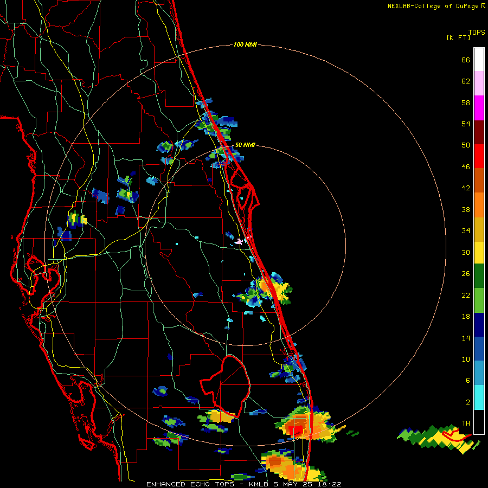This screenshot has width=488, height=488.
Task: Click the 26 value on the scale
Action: pos(466,274)
